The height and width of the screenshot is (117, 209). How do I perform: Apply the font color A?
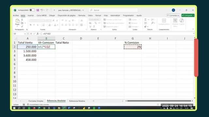pyautogui.click(x=55, y=25)
